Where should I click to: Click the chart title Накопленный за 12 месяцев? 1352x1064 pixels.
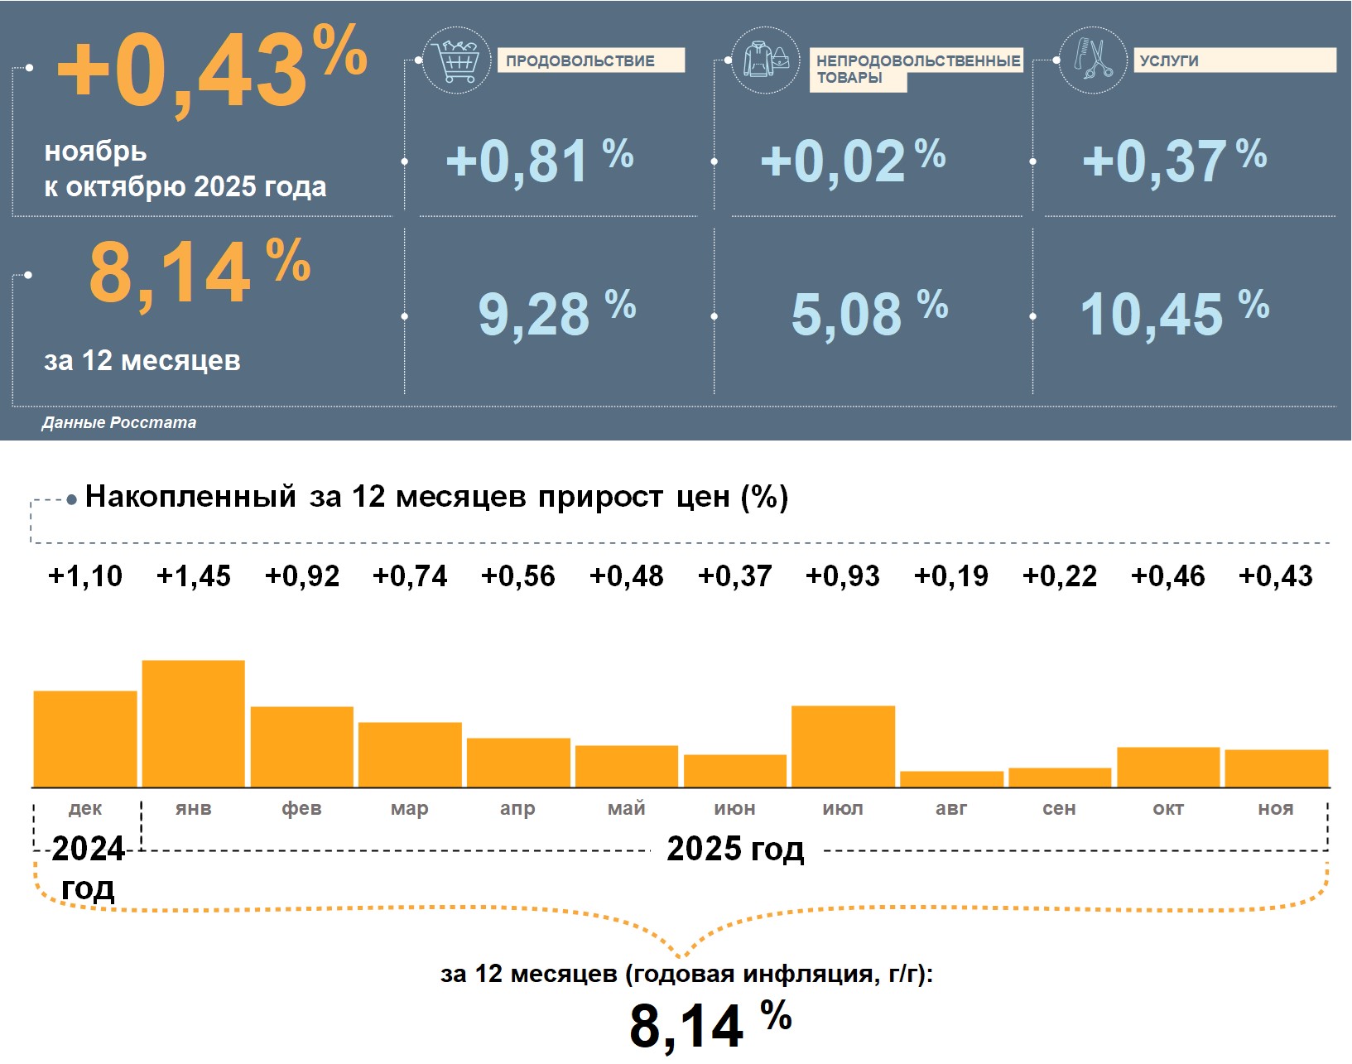tap(436, 497)
